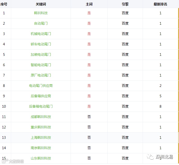Open keyword link 原厂电动尾门
The image size is (179, 165).
coord(41,75)
